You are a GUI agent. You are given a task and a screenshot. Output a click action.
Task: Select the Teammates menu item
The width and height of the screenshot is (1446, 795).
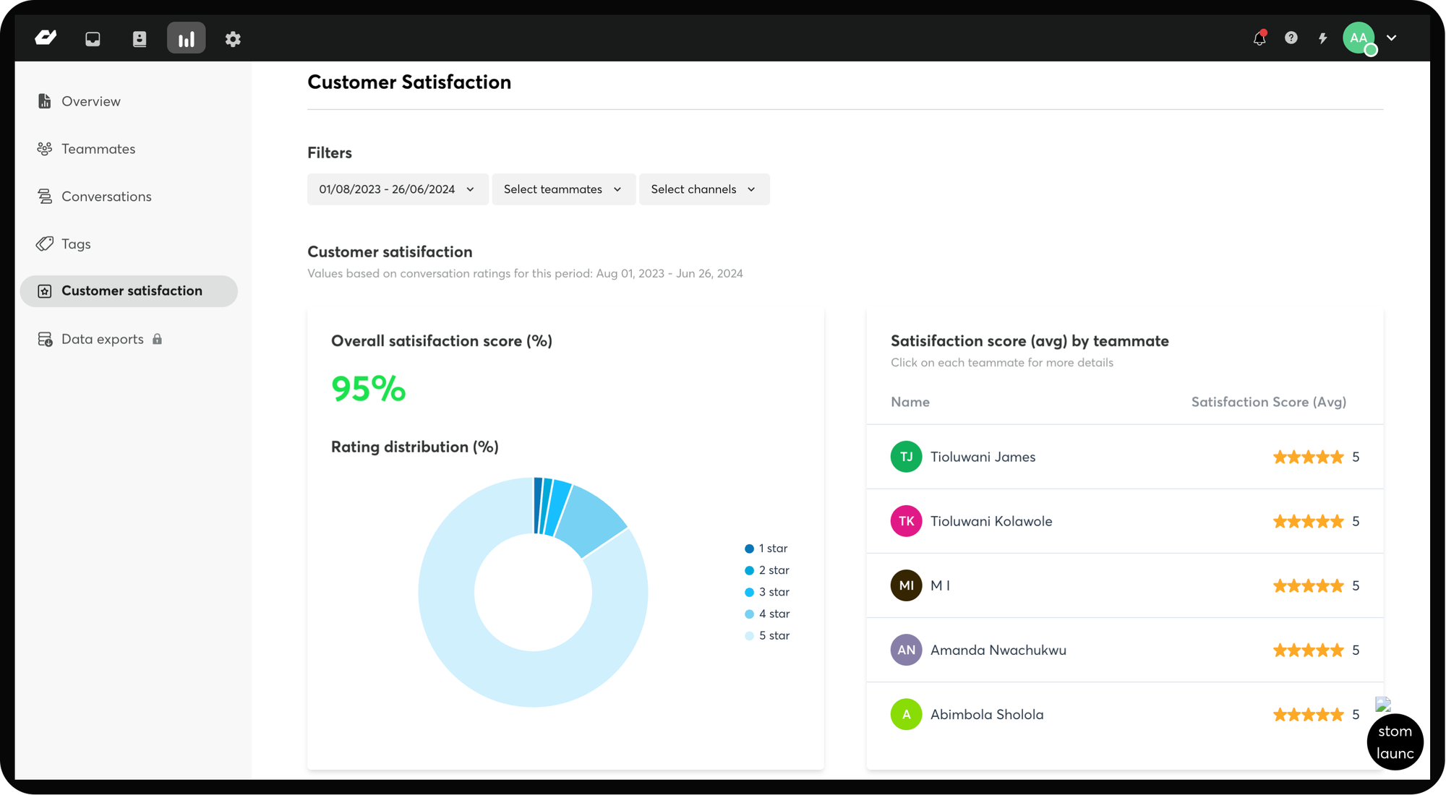98,148
